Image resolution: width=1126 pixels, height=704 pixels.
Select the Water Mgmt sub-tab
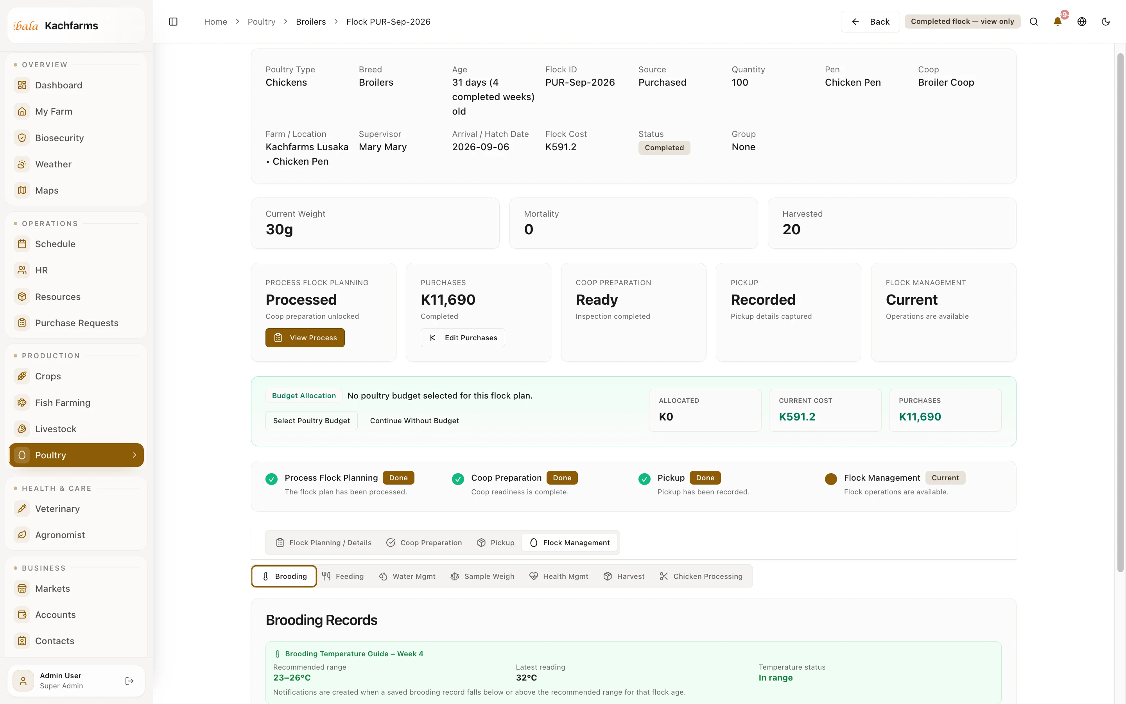[407, 576]
